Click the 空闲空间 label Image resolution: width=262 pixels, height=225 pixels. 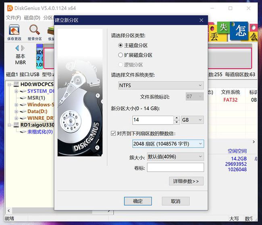click(x=237, y=151)
